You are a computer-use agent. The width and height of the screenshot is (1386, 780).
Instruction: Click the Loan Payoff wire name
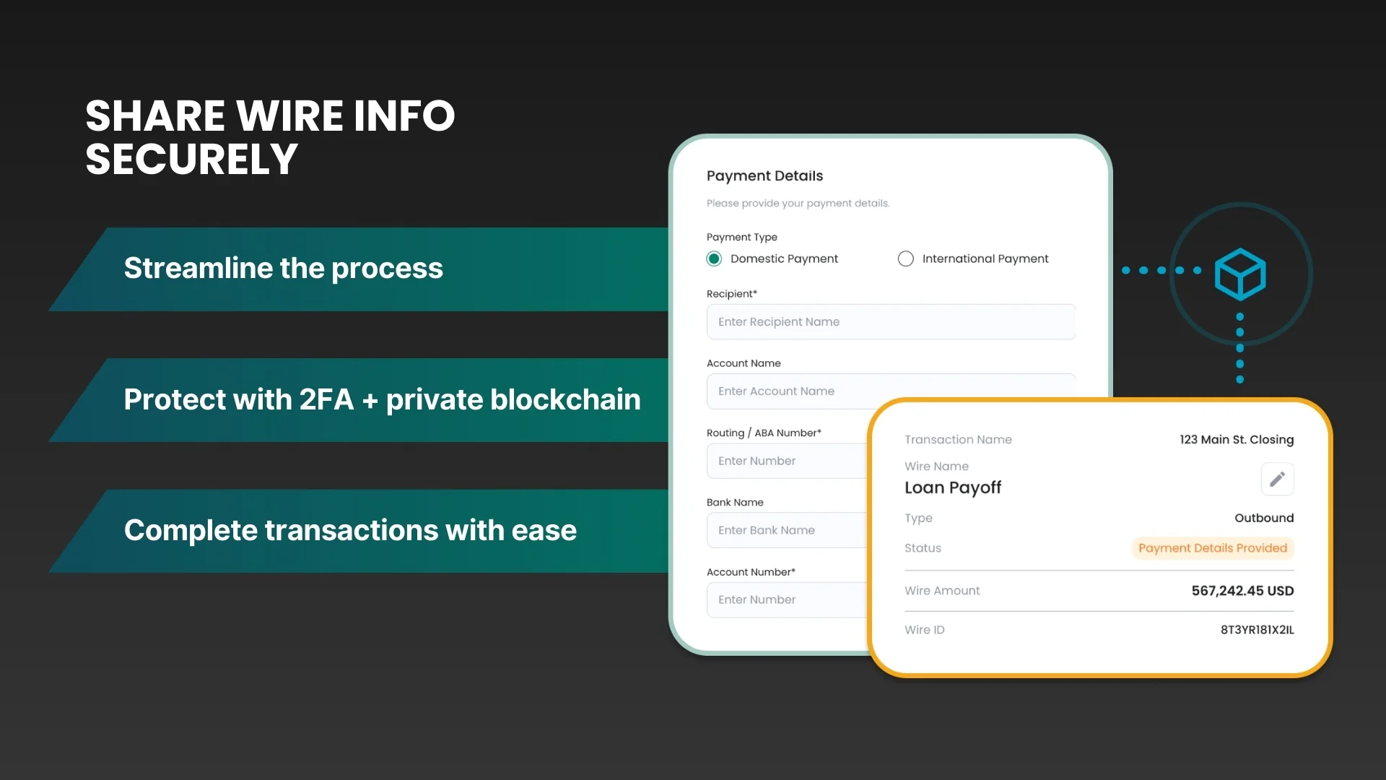point(952,487)
